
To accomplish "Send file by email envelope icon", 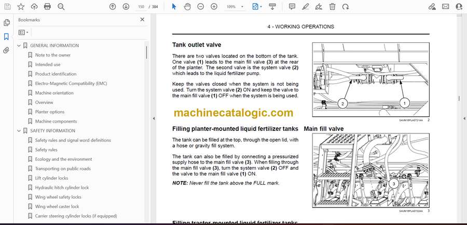I will tap(446, 7).
